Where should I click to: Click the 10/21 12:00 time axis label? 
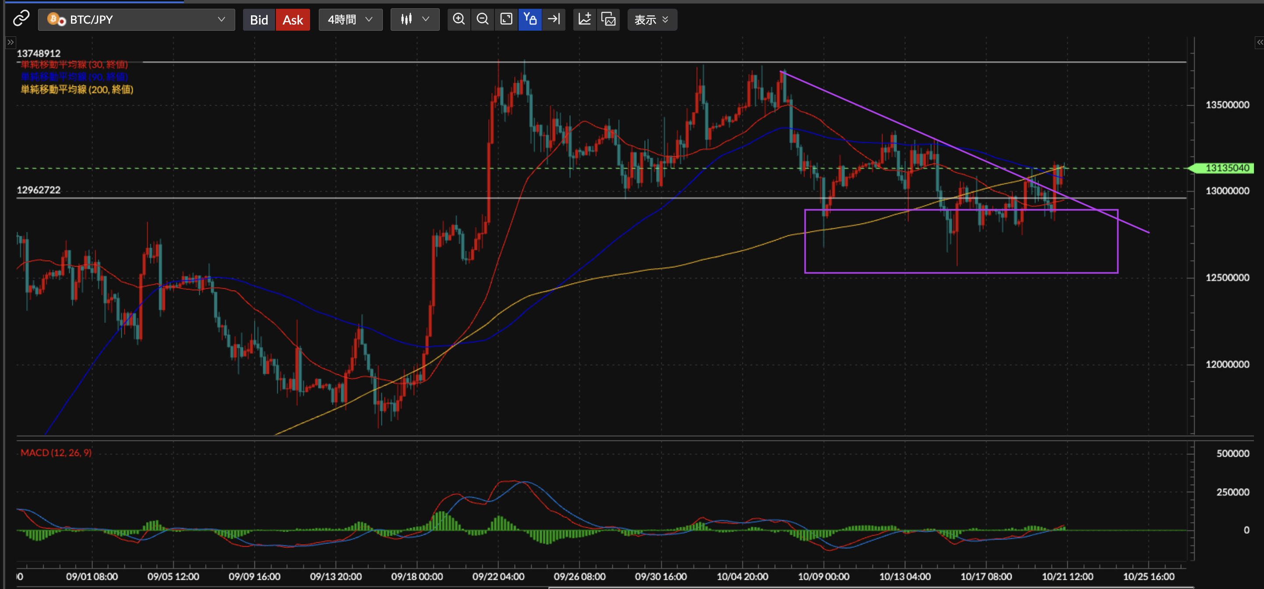pyautogui.click(x=1067, y=576)
